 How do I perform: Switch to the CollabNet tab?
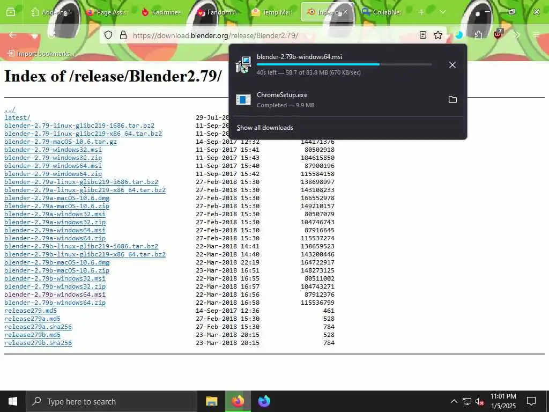click(x=382, y=12)
